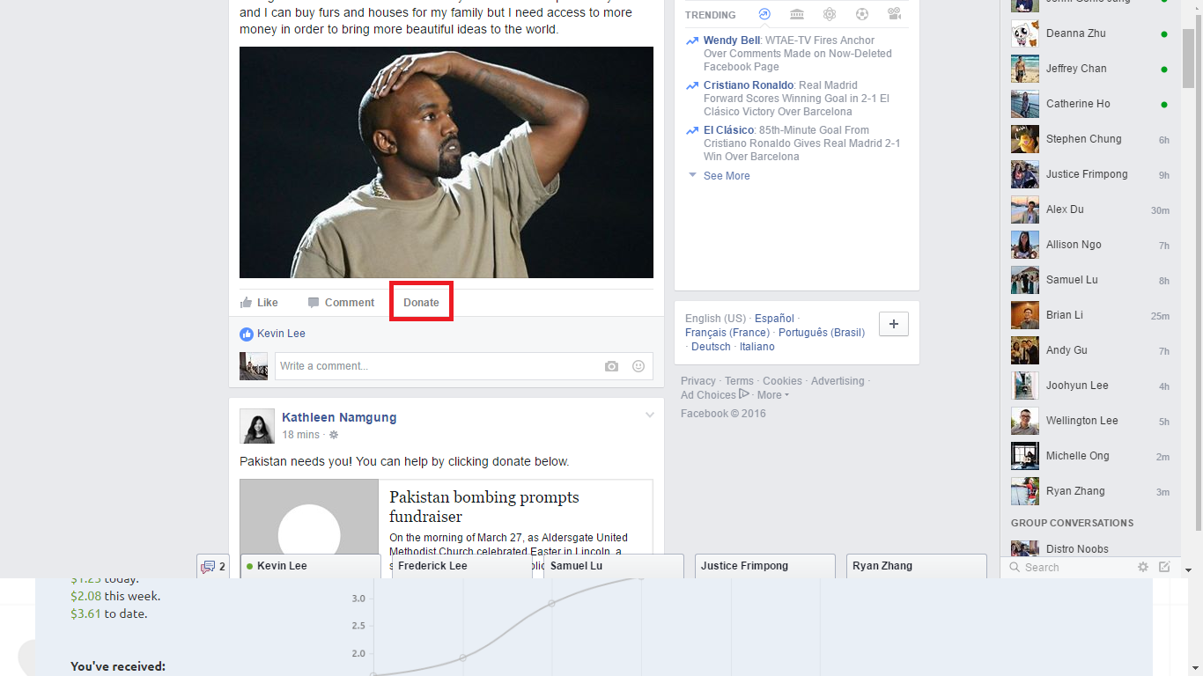1203x676 pixels.
Task: Open Advertising footer link
Action: click(838, 381)
